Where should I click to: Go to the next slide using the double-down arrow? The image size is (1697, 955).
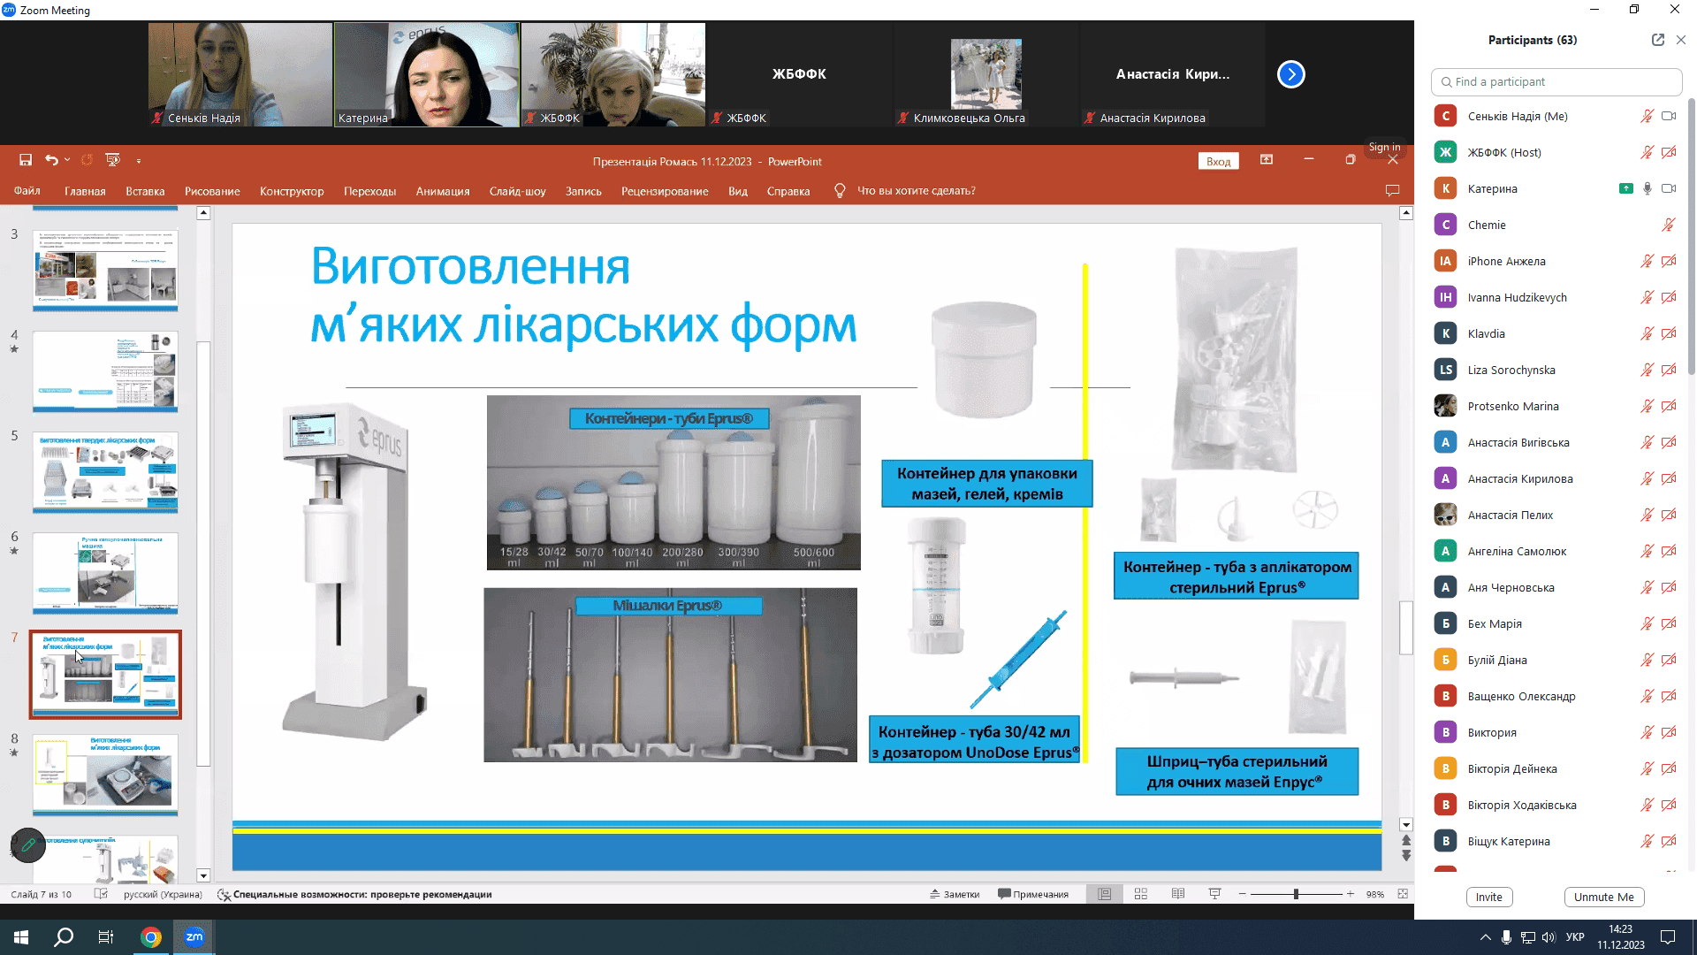(x=1406, y=856)
